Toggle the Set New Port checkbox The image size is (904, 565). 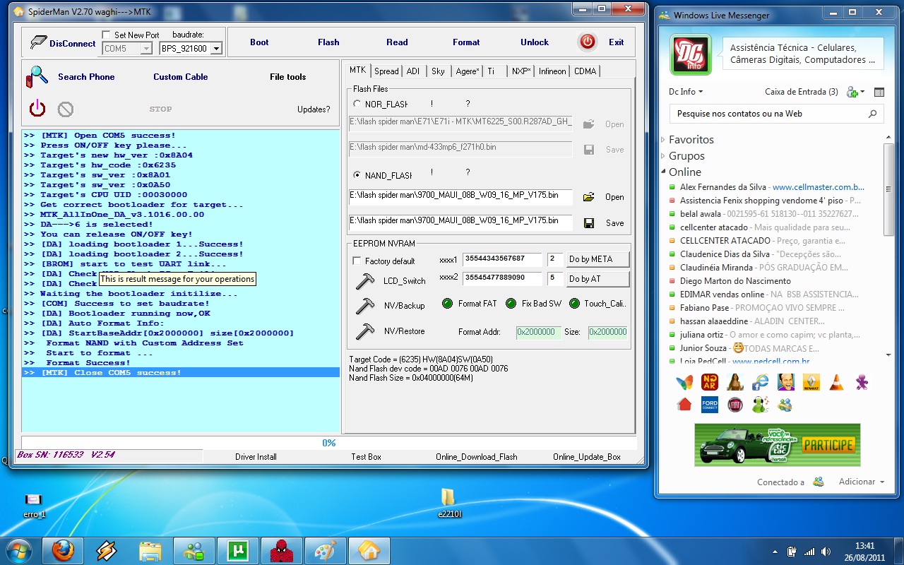106,35
